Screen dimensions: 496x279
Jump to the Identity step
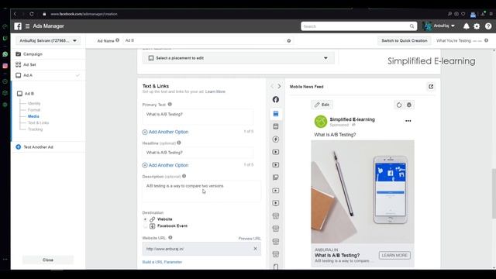34,103
